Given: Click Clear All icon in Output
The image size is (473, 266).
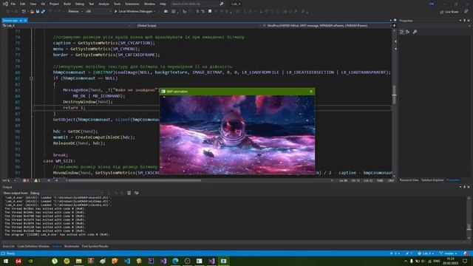Looking at the screenshot, I should tap(129, 193).
